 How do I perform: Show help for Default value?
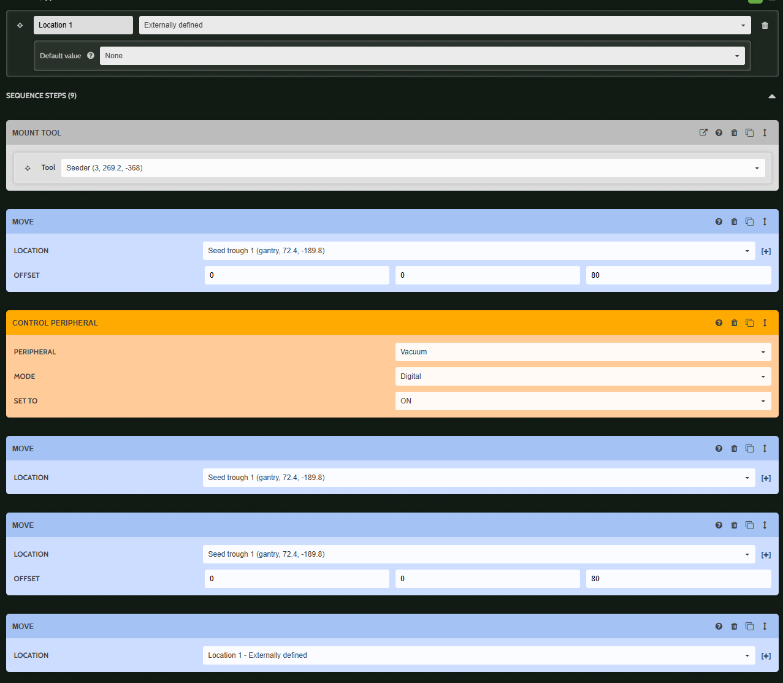(x=91, y=56)
